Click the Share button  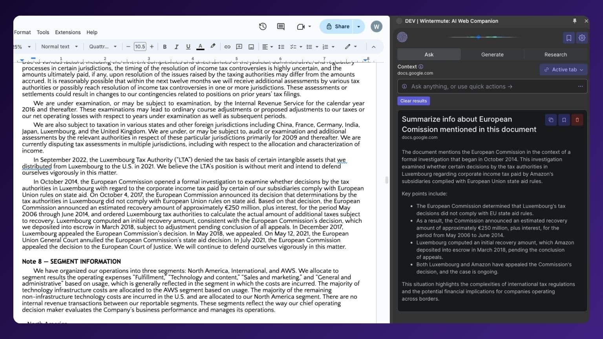pyautogui.click(x=337, y=26)
